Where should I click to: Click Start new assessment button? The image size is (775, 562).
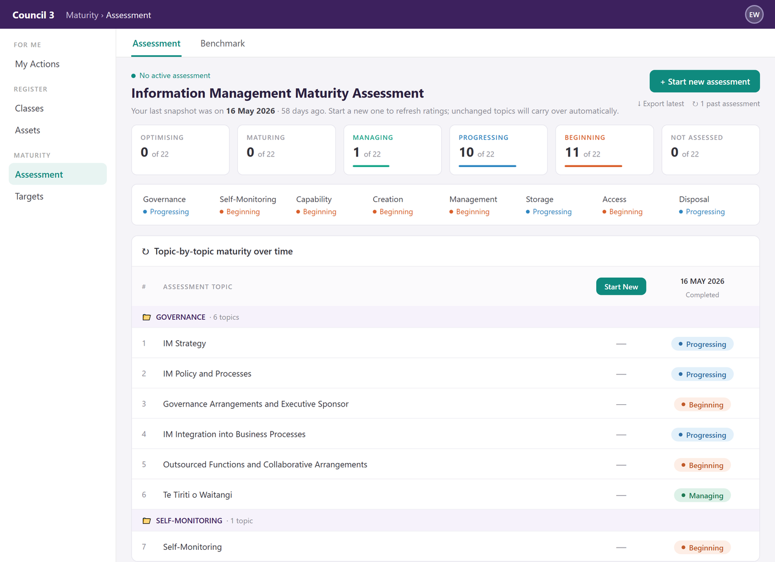(x=705, y=81)
